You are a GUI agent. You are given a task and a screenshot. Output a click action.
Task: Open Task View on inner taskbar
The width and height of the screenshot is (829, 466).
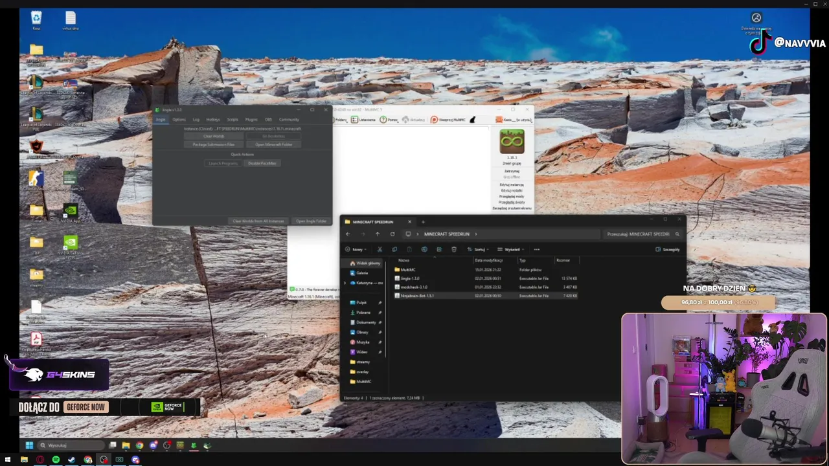point(113,445)
